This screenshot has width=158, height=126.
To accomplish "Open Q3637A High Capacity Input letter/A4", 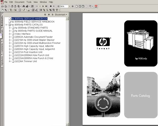I will 34,46.
